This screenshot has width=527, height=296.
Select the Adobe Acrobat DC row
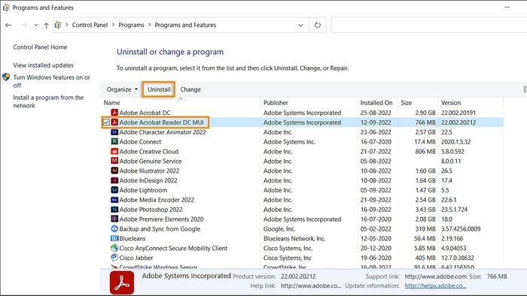click(302, 113)
